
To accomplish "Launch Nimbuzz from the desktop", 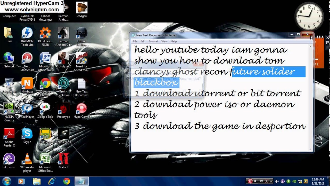I will coord(27,85).
